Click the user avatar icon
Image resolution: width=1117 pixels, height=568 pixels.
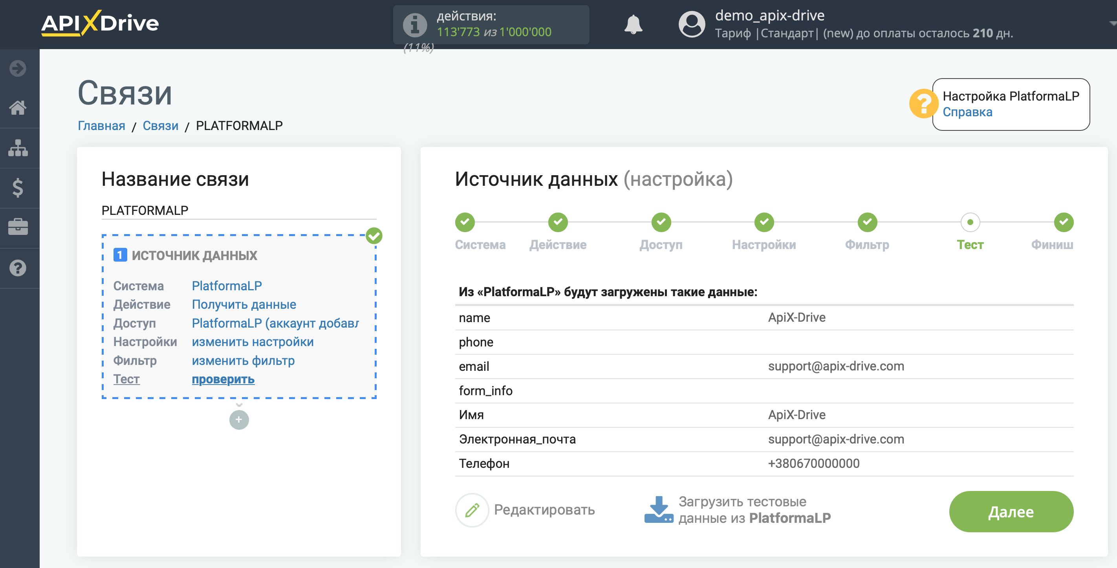coord(692,24)
